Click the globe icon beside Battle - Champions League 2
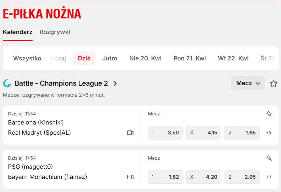Screen dimensions: 281x192 tap(7, 83)
